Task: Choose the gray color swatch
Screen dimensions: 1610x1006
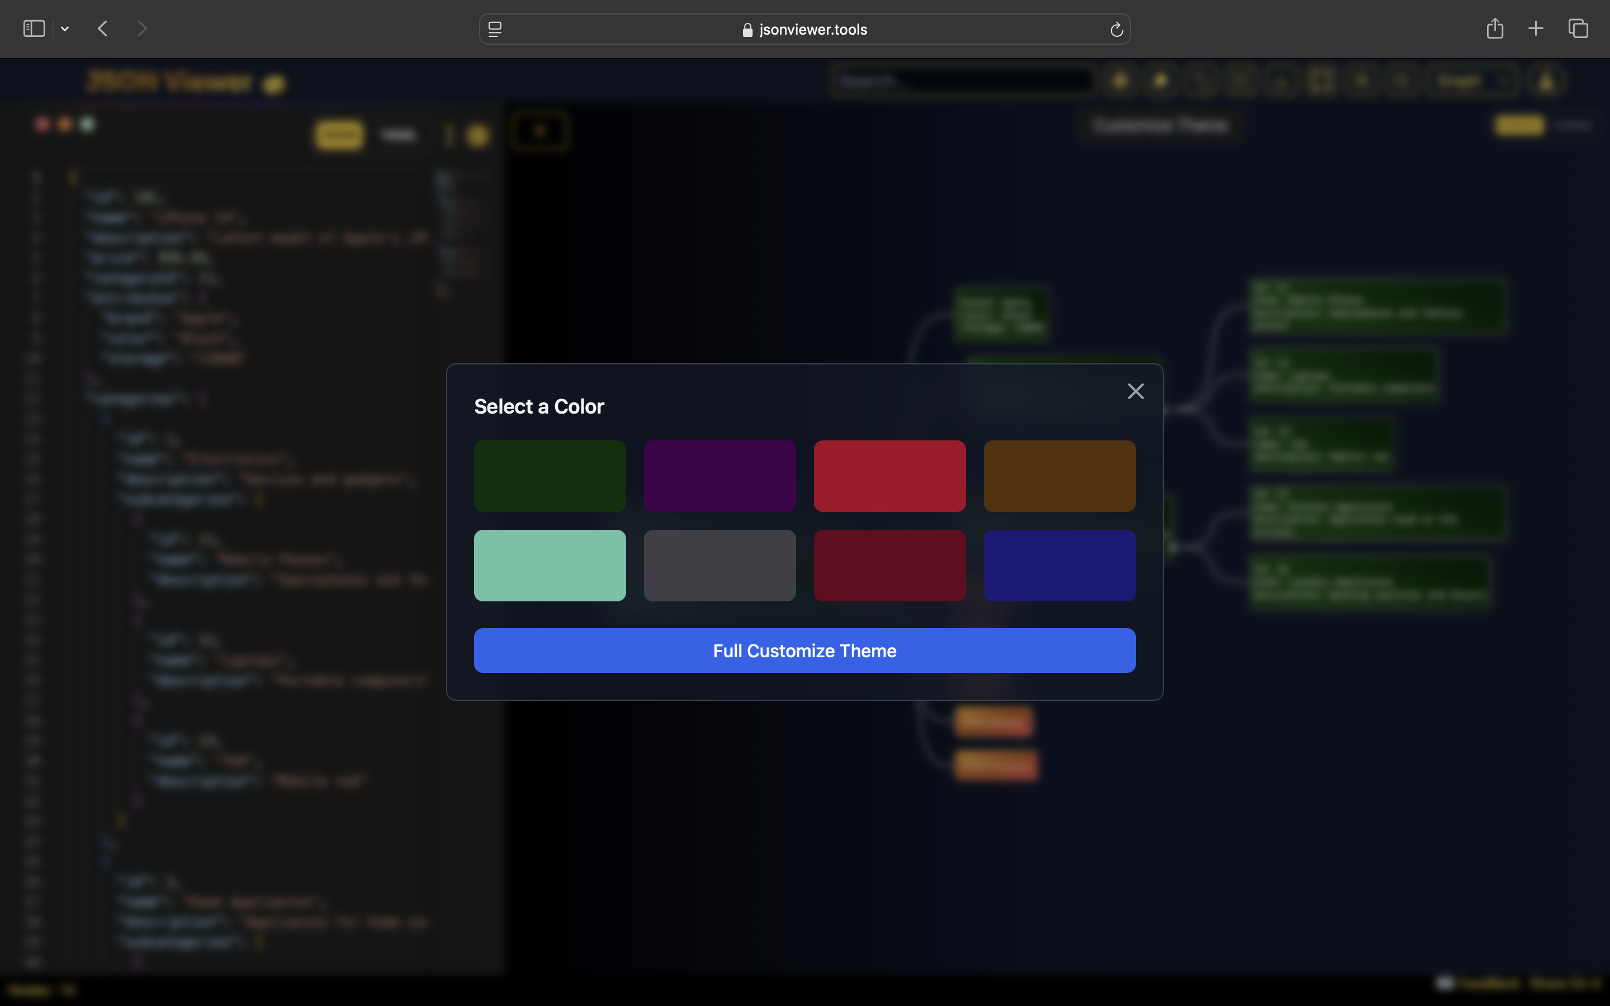Action: 720,566
